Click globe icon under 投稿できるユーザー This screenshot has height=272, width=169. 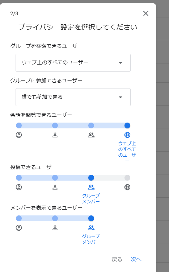(127, 187)
